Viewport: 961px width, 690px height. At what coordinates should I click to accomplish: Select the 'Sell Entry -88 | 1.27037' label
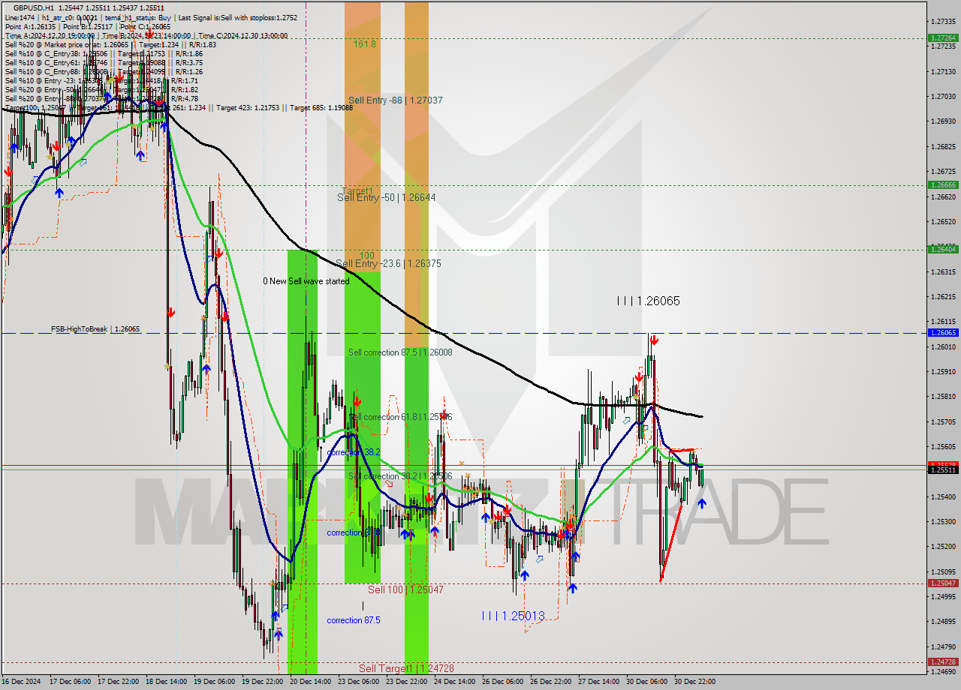(395, 100)
